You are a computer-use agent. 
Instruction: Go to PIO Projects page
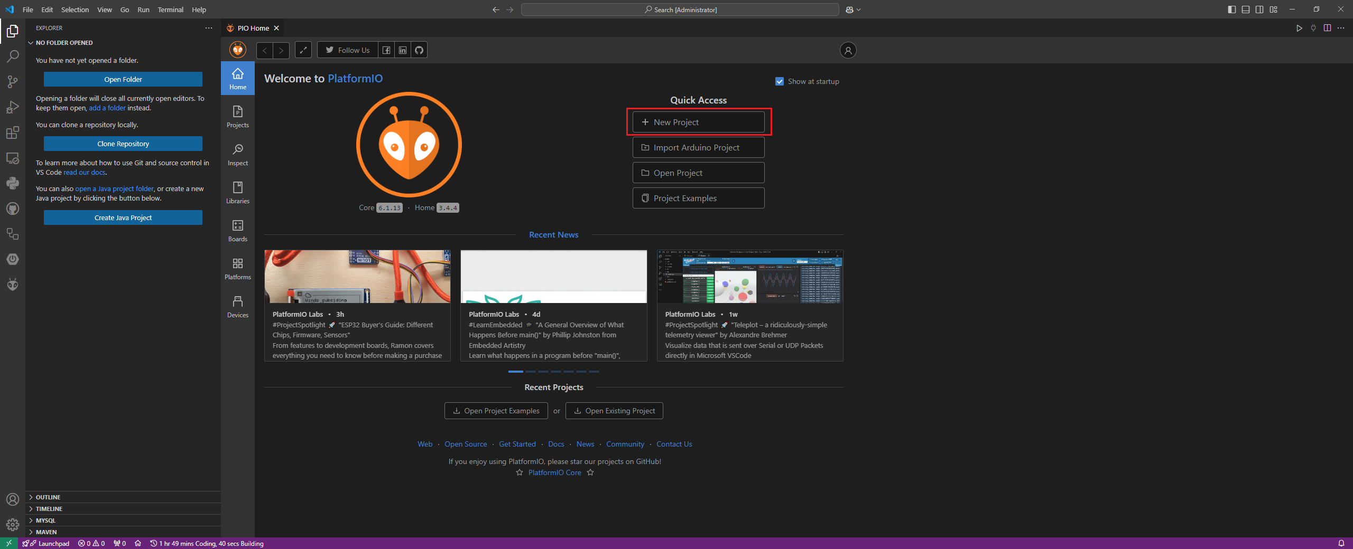(x=238, y=116)
